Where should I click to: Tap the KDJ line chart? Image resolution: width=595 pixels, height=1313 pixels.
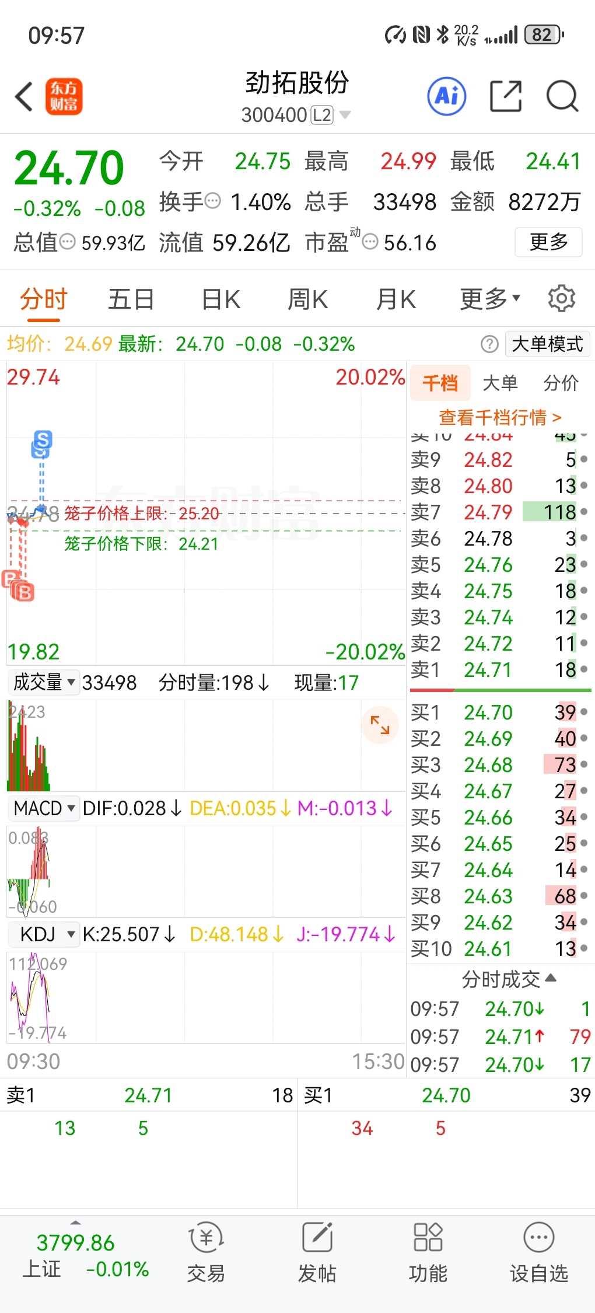(x=205, y=997)
